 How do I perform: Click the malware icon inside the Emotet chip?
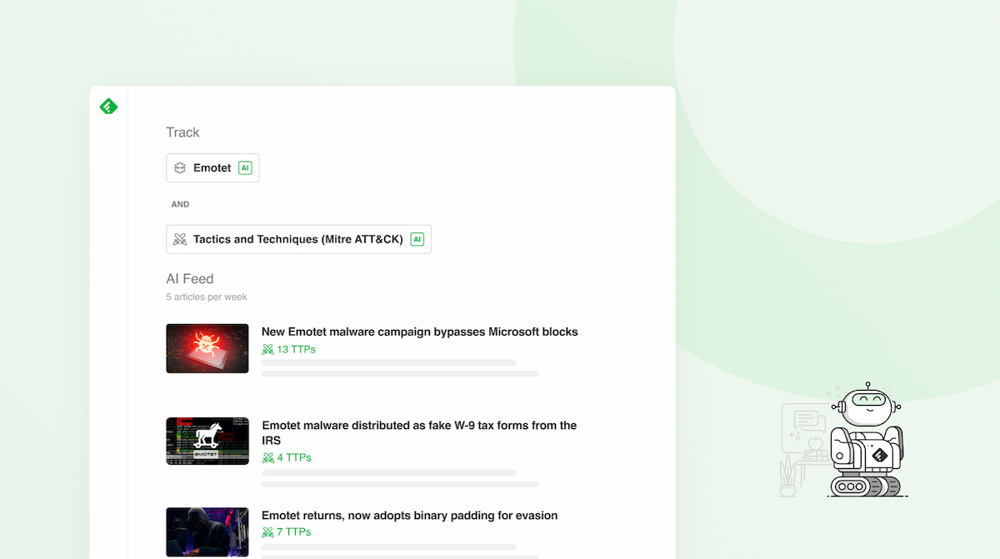[180, 167]
